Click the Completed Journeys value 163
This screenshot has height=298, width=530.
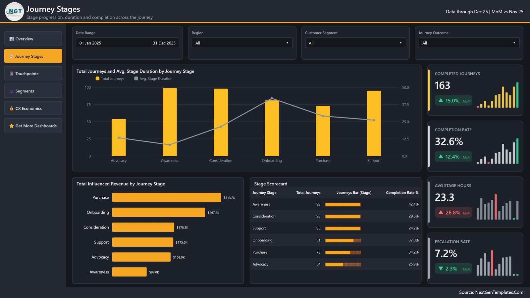[x=442, y=85]
